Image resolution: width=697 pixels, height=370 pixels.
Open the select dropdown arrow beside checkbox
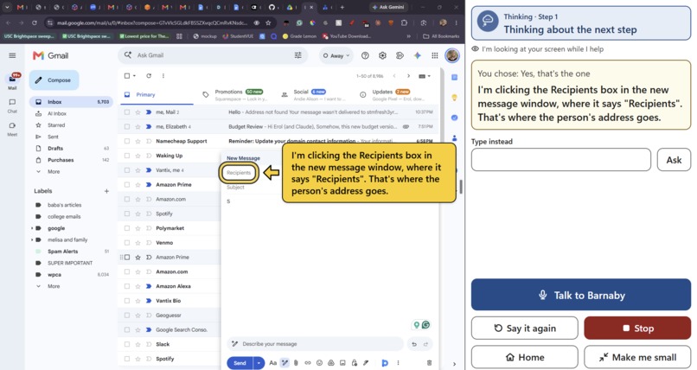[134, 76]
